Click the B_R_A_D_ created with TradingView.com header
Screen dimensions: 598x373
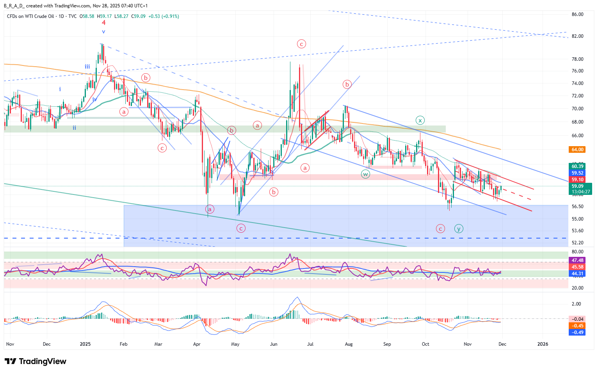[76, 6]
